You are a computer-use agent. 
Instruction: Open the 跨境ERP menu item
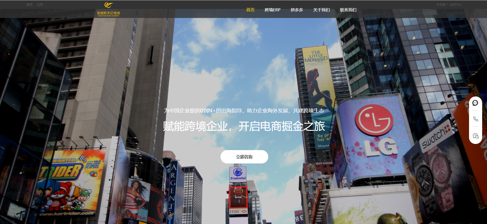point(272,10)
